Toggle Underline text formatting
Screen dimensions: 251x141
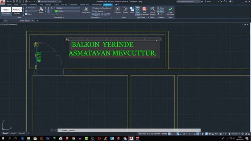[x=45, y=11]
